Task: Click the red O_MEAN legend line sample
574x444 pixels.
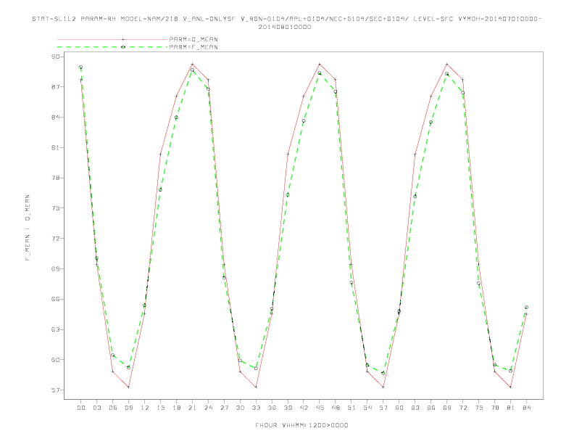Action: pyautogui.click(x=112, y=39)
